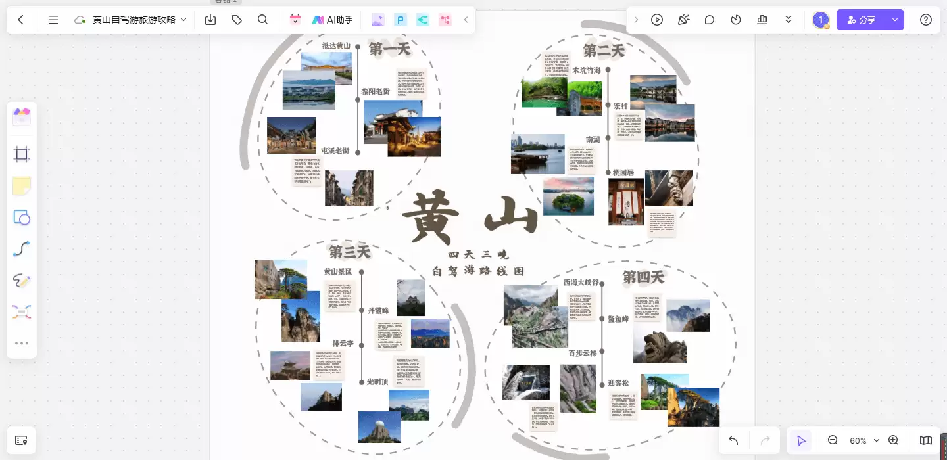The width and height of the screenshot is (947, 460).
Task: Show more tools via sidebar ellipsis
Action: (x=22, y=343)
